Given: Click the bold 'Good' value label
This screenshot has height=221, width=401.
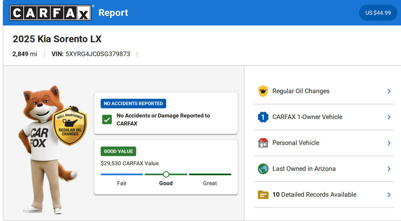Looking at the screenshot, I should point(166,183).
